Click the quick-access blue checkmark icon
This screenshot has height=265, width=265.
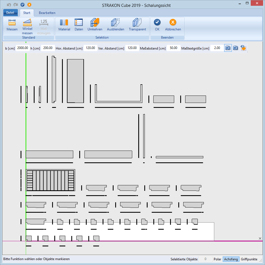[x=22, y=5]
